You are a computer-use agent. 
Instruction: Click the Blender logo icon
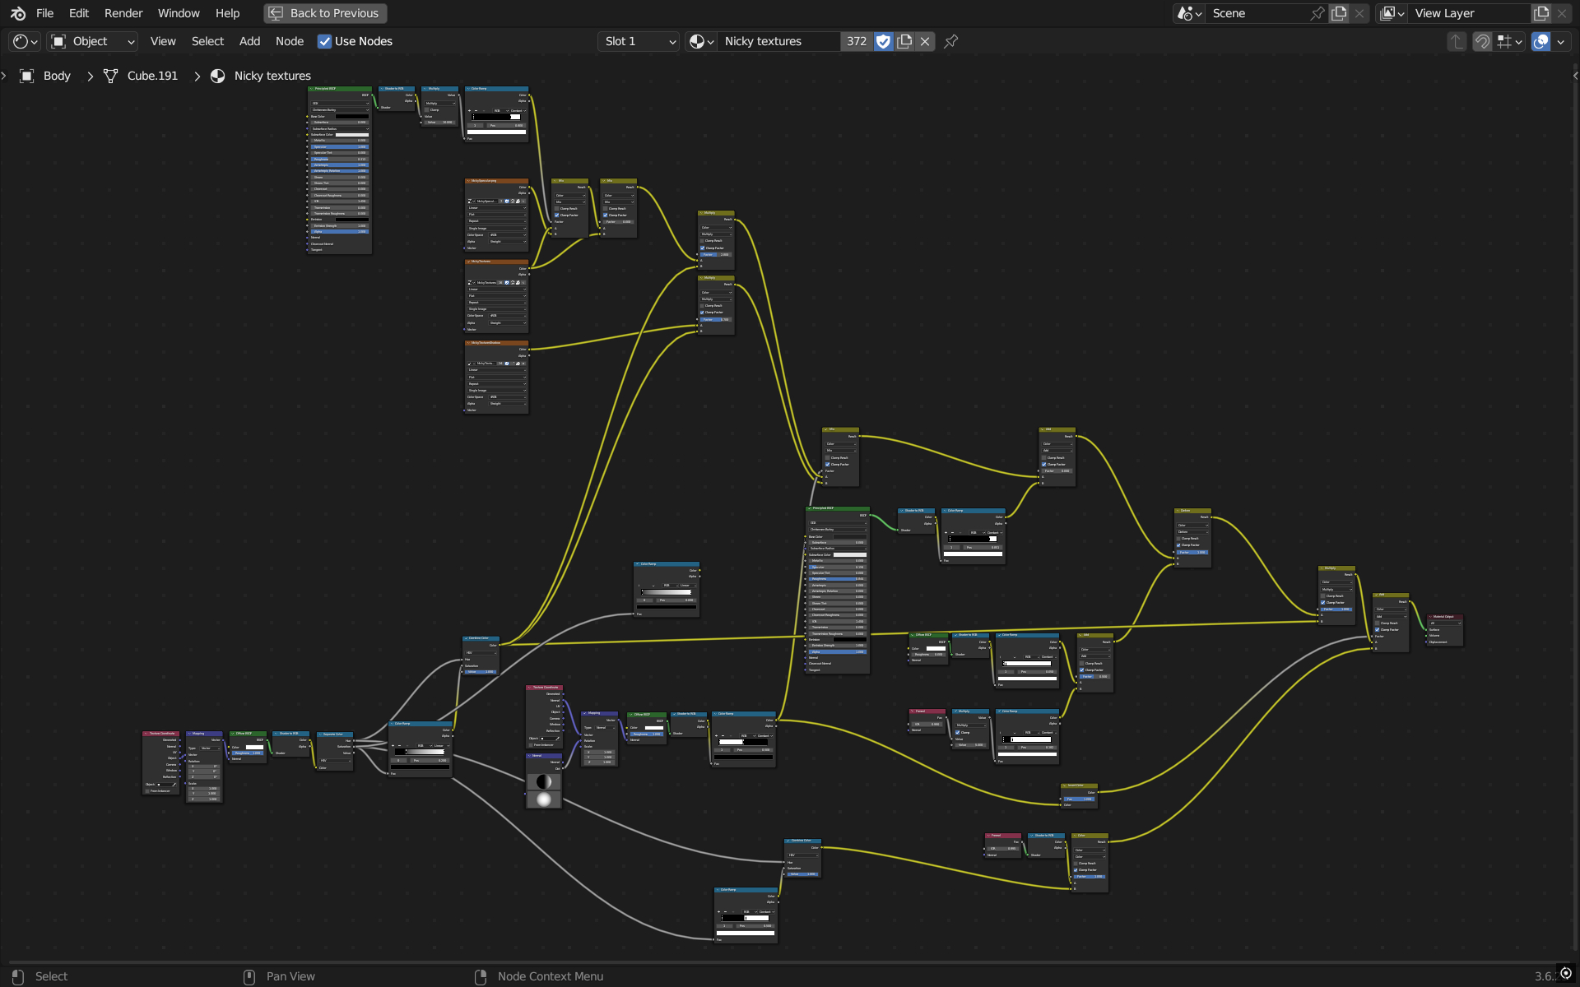click(x=17, y=13)
